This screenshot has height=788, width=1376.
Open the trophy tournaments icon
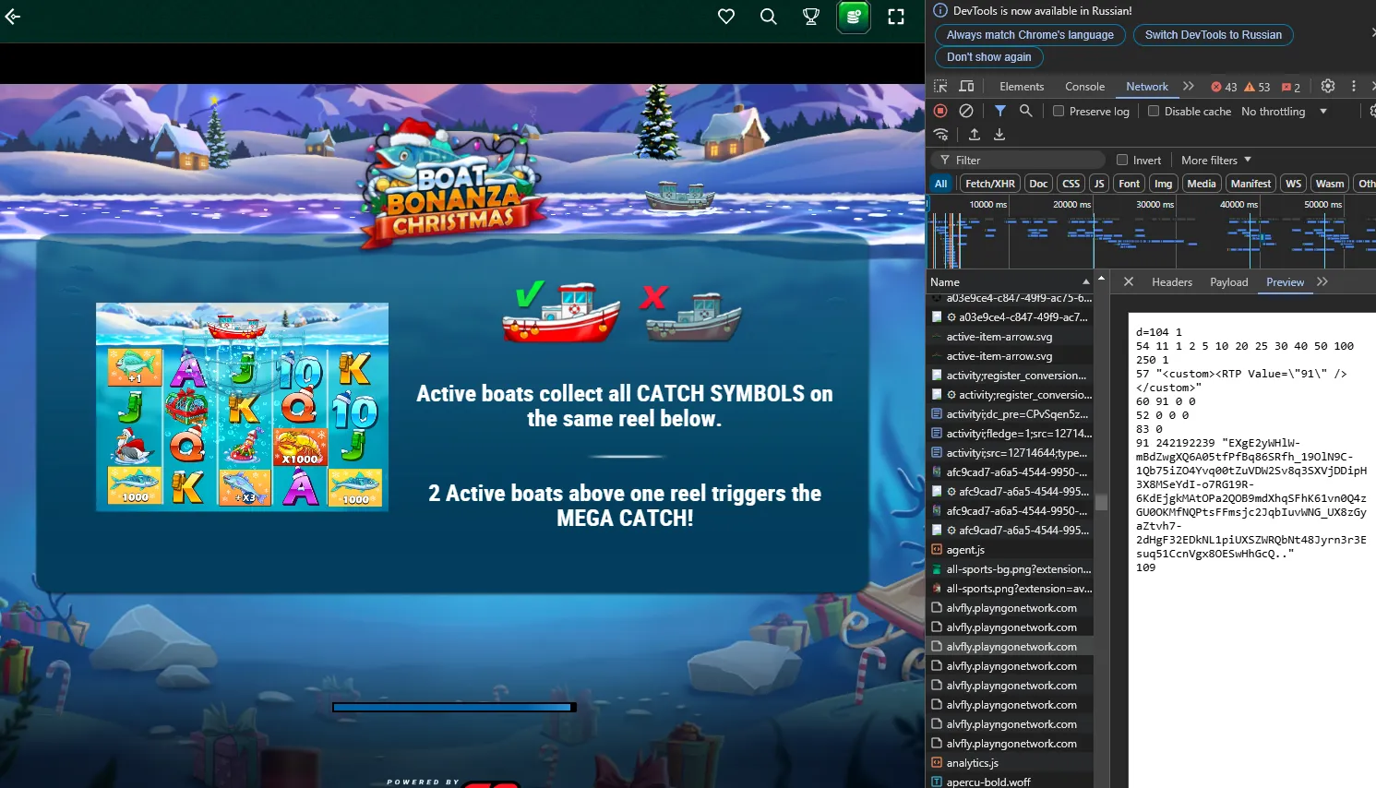(x=811, y=17)
